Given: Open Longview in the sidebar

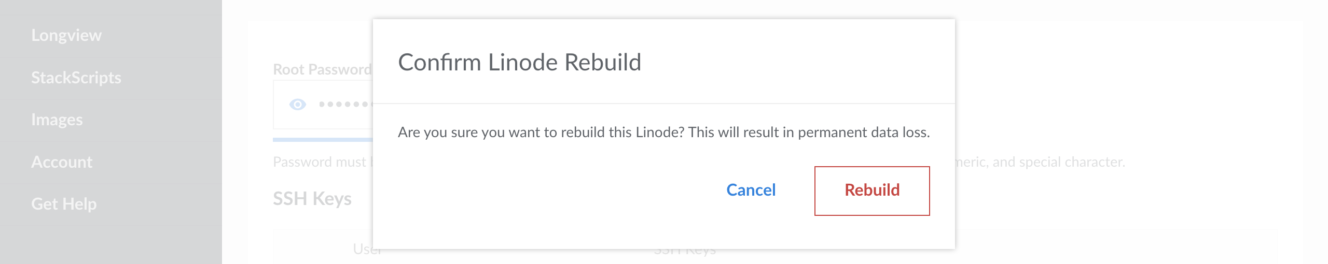Looking at the screenshot, I should coord(66,35).
